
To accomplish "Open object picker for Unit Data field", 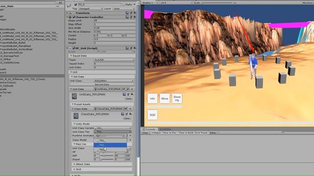I will pyautogui.click(x=132, y=89).
